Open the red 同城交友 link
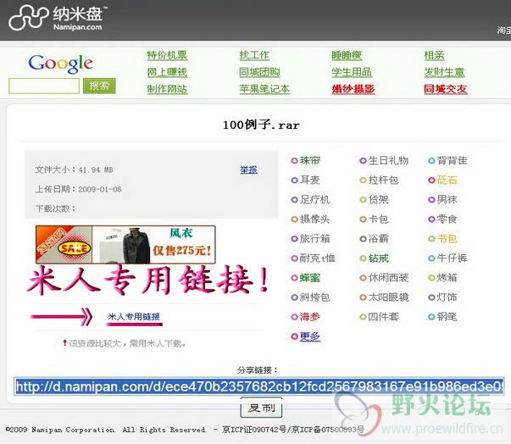The width and height of the screenshot is (511, 444). pyautogui.click(x=446, y=89)
